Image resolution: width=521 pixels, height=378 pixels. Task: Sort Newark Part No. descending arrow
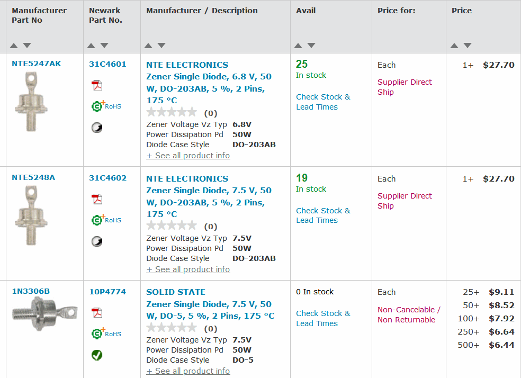click(104, 45)
